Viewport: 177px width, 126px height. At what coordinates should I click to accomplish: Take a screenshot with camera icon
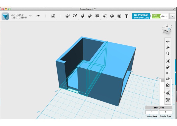click(168, 85)
